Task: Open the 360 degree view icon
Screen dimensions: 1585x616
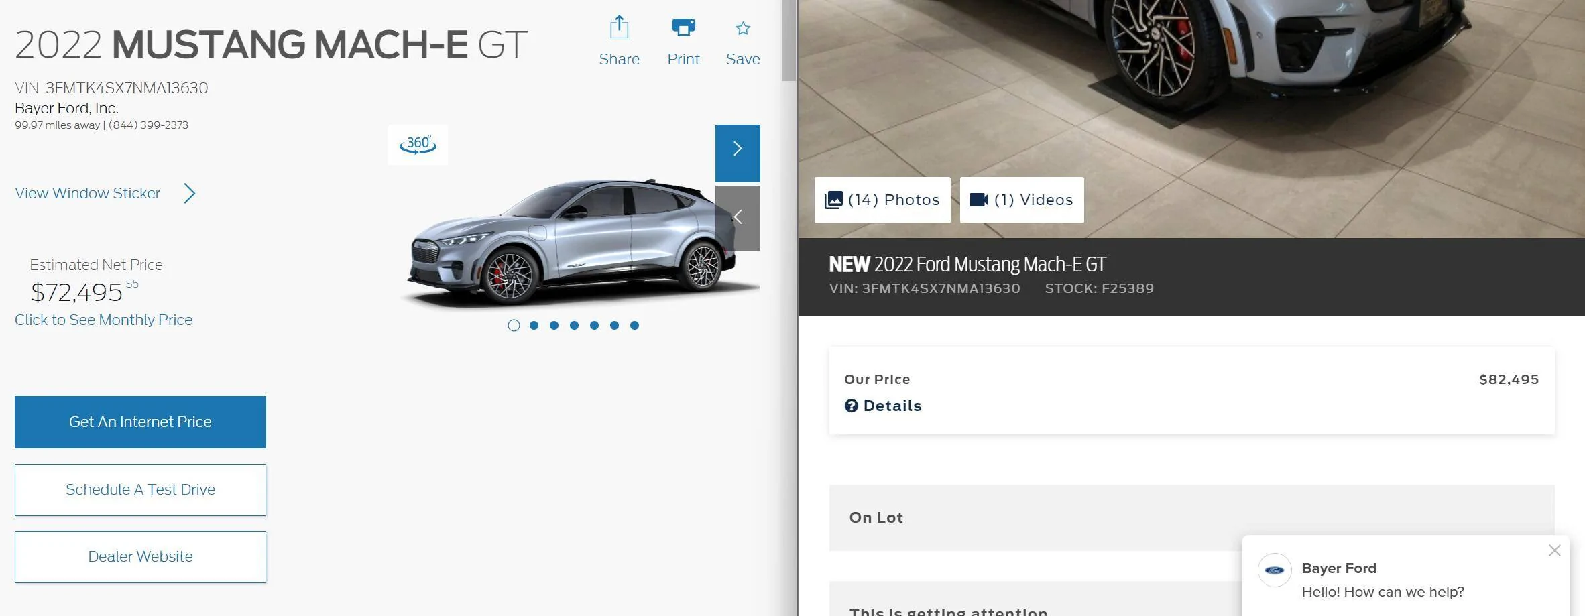Action: pyautogui.click(x=418, y=145)
